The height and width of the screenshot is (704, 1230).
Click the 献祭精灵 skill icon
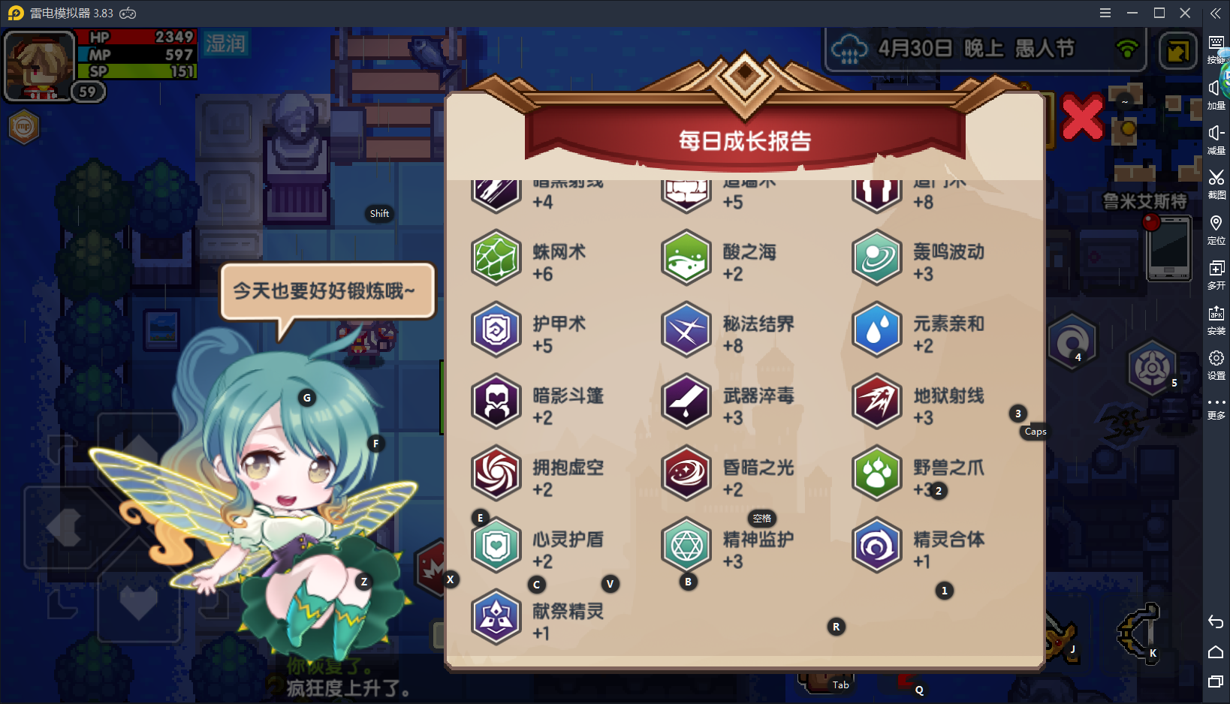pyautogui.click(x=496, y=618)
